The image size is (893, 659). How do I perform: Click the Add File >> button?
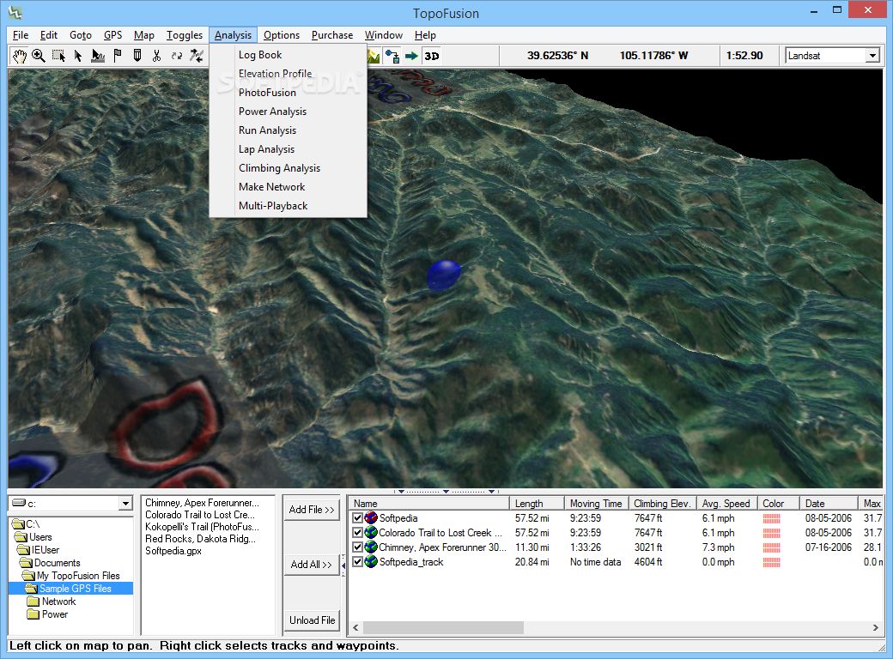coord(312,510)
